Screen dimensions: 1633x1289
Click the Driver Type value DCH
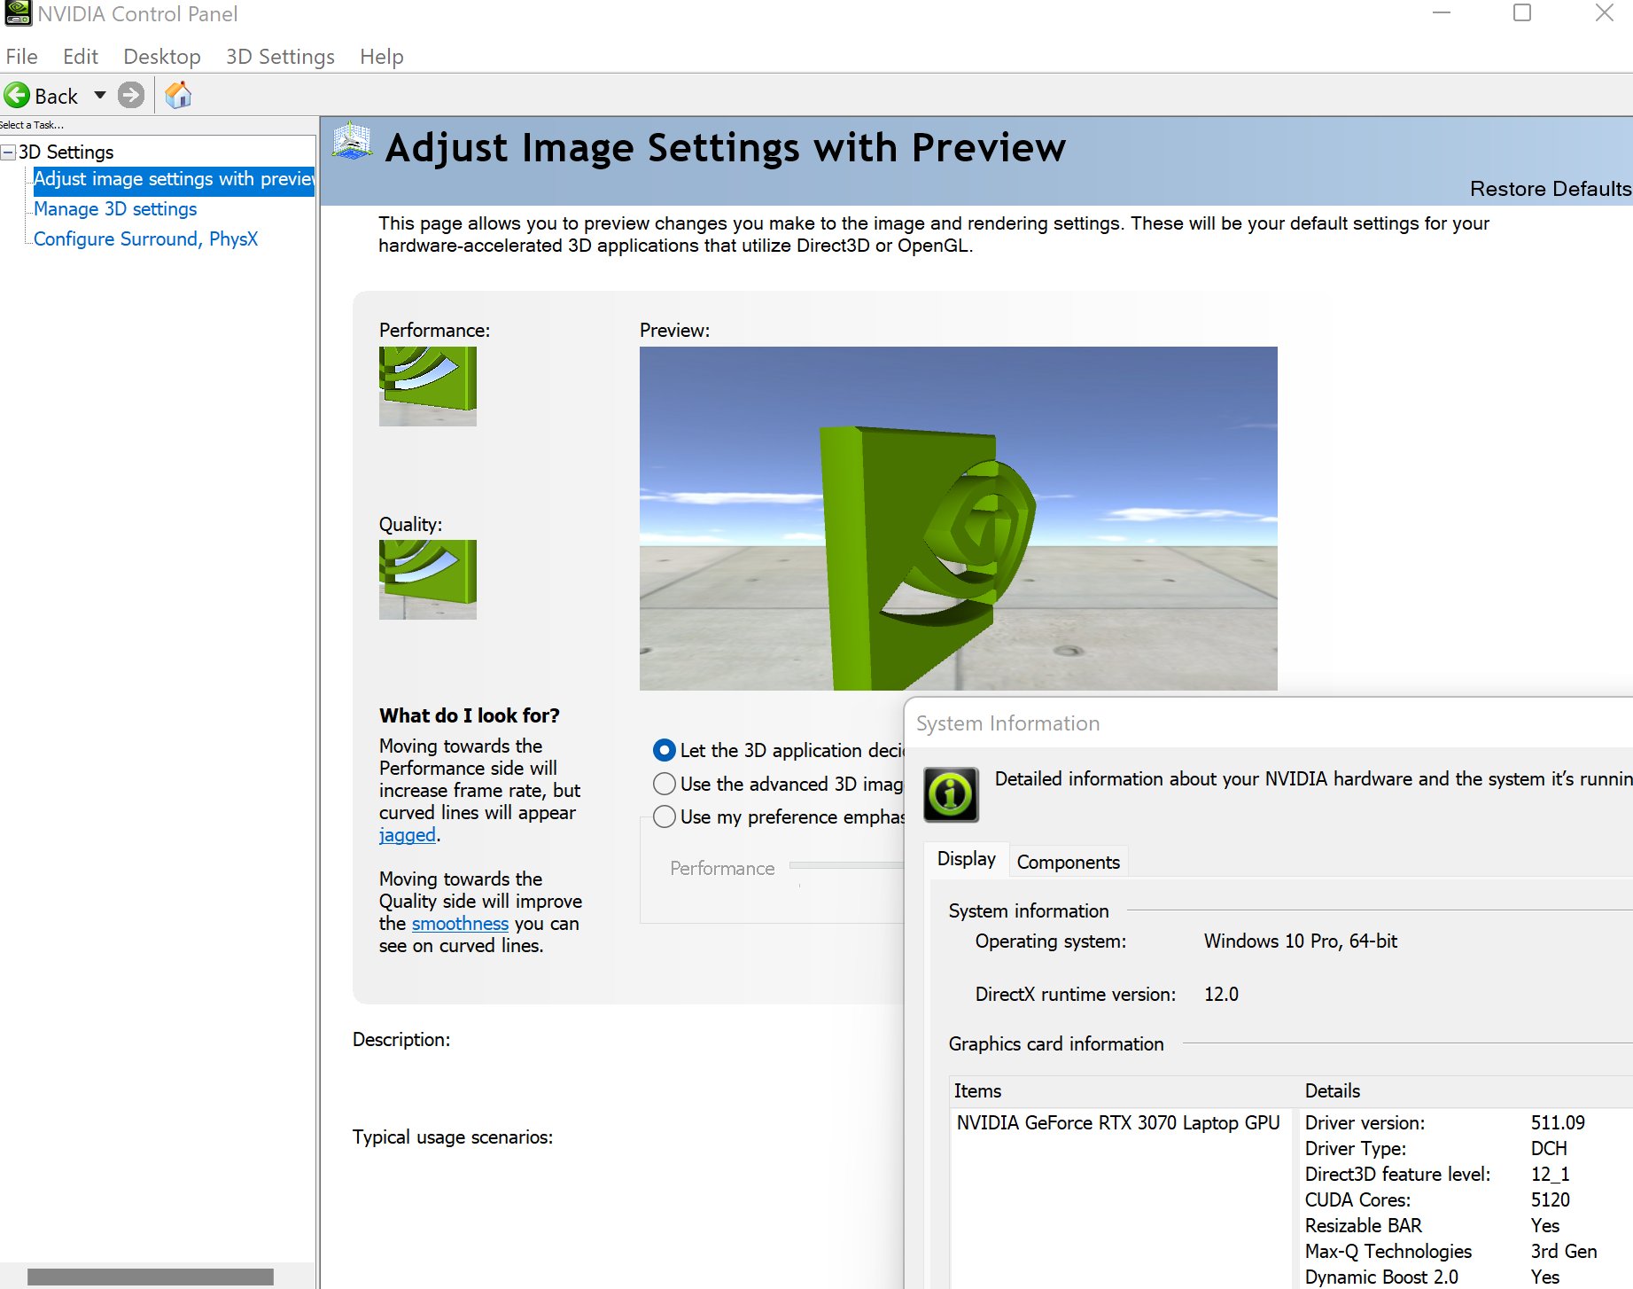point(1549,1149)
